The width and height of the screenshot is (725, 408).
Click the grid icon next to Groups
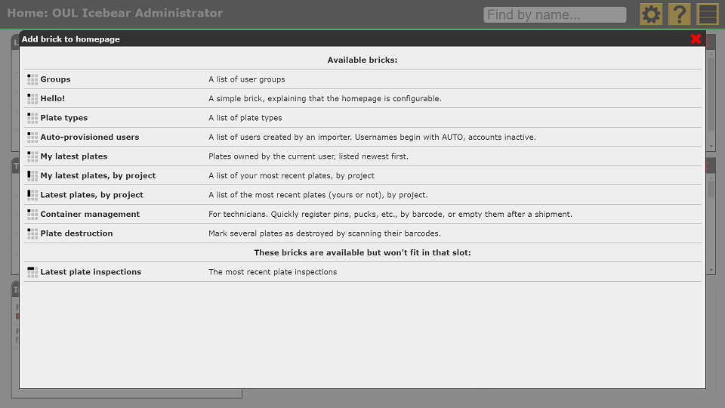32,79
